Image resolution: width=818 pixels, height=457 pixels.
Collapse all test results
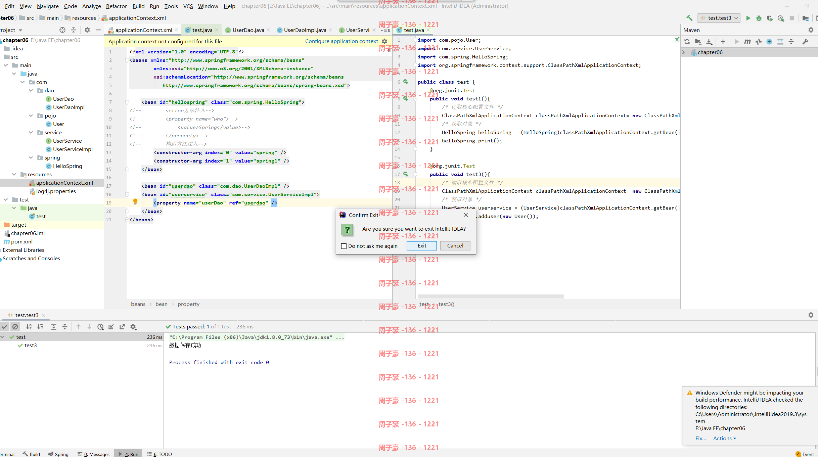65,327
